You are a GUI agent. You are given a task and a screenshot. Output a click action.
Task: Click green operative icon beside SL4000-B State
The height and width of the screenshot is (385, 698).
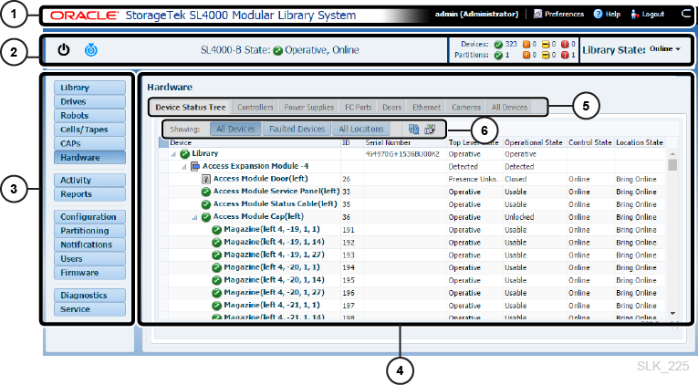[277, 51]
